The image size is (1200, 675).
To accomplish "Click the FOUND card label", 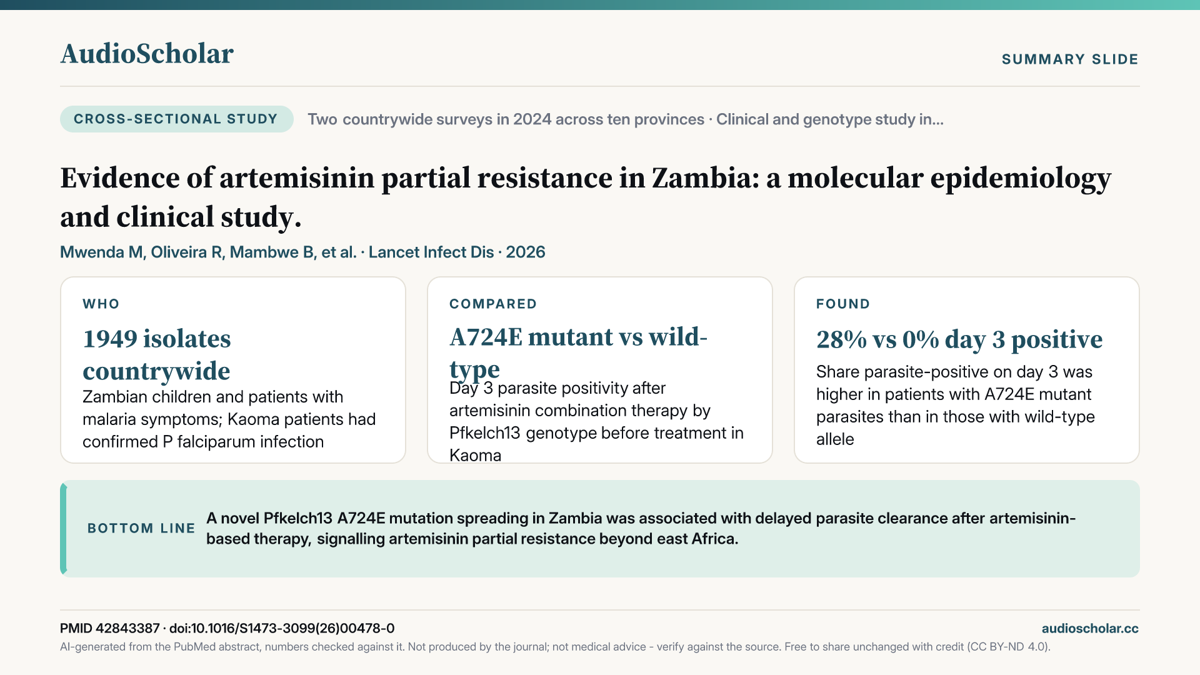I will pos(843,304).
